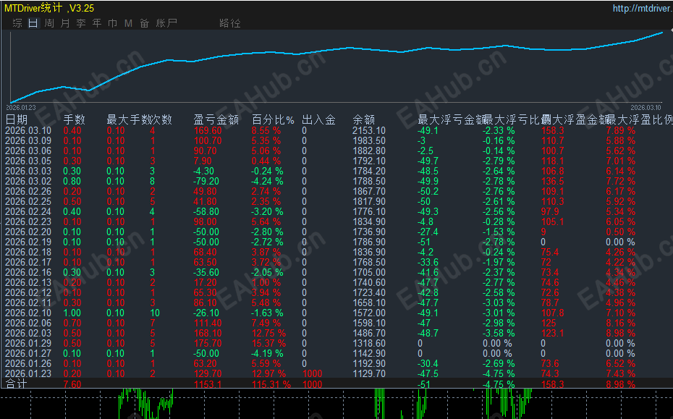Switch to the 月 monthly tab
Screen dimensions: 673x419
(x=65, y=23)
